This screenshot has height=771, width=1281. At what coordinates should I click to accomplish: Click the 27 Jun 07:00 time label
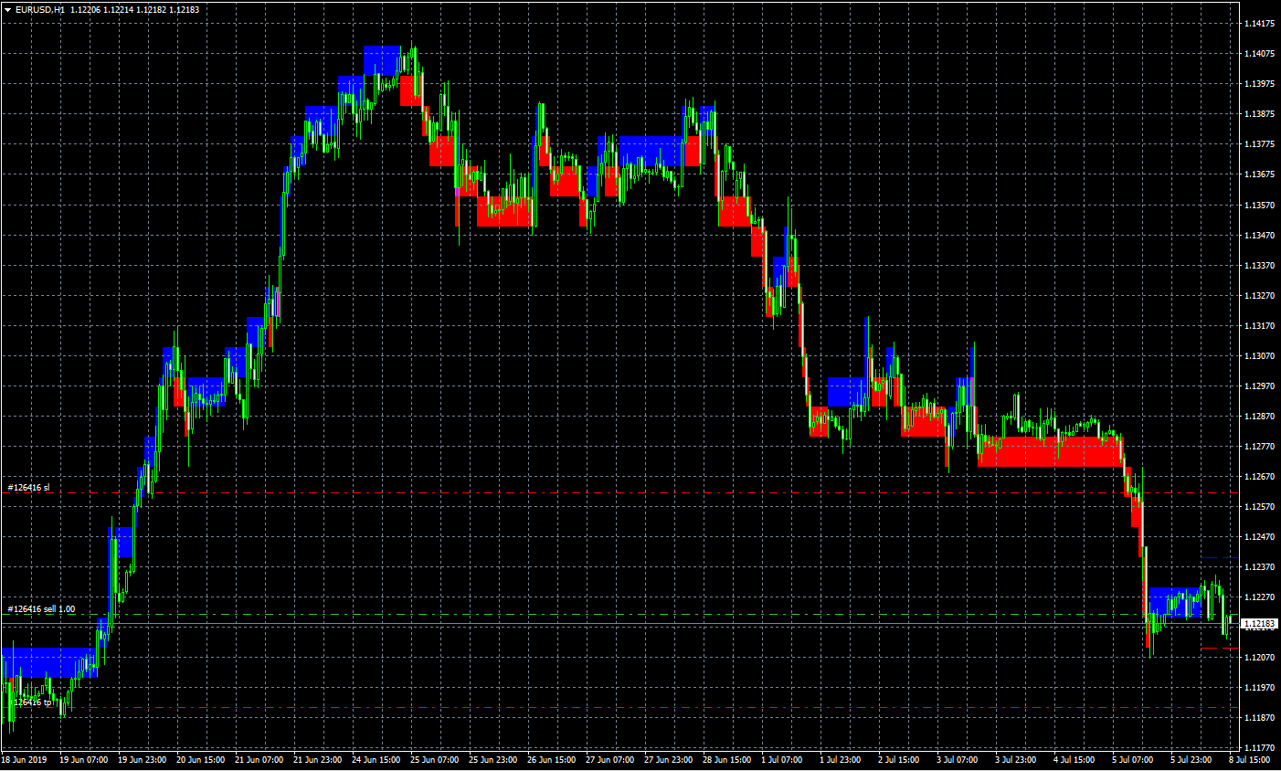point(609,760)
